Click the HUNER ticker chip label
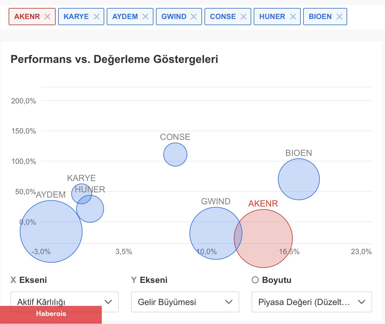 pos(272,17)
